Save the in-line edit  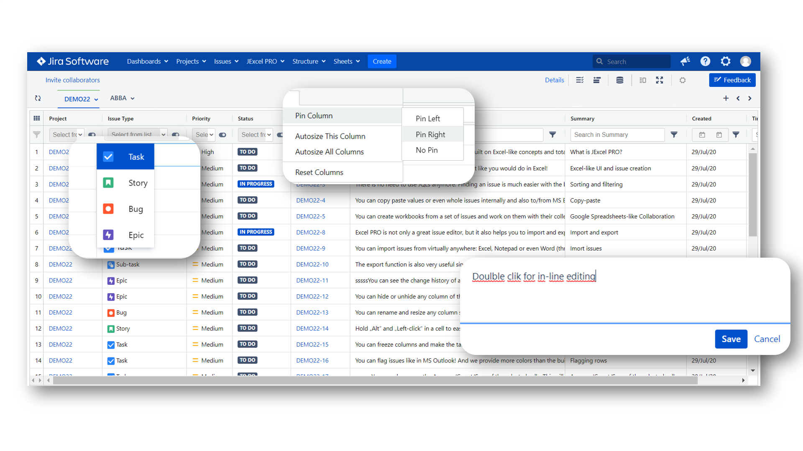[731, 339]
